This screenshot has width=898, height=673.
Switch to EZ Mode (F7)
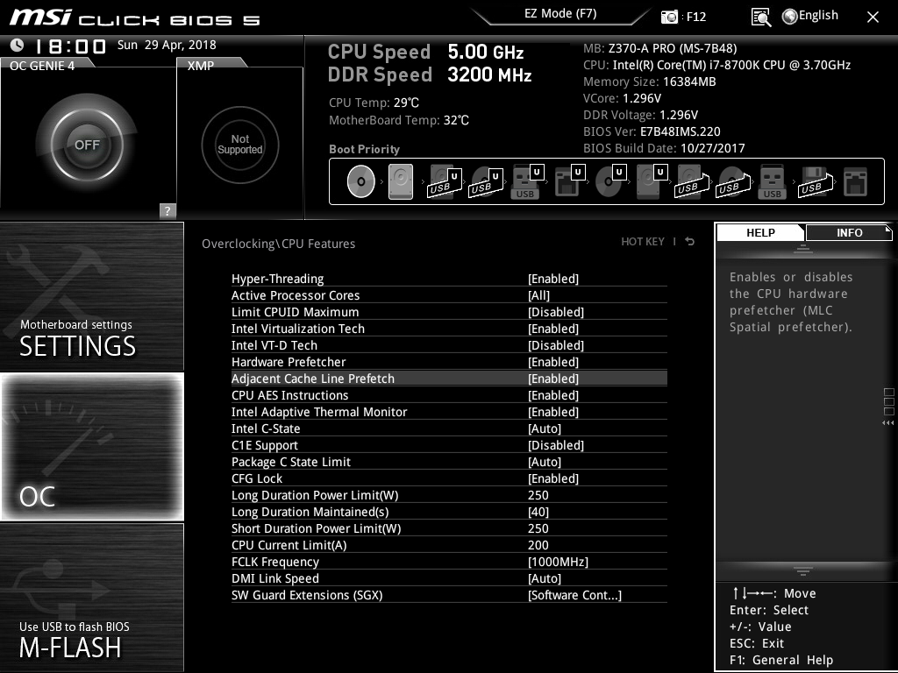560,14
